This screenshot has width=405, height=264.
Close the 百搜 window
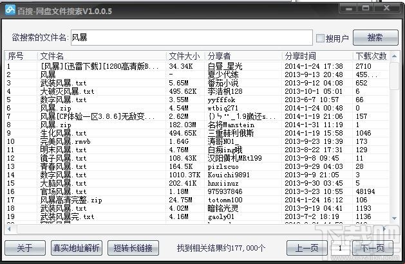coord(386,8)
